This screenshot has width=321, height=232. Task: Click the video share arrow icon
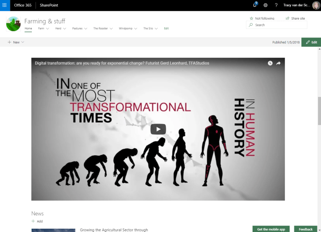pyautogui.click(x=278, y=63)
